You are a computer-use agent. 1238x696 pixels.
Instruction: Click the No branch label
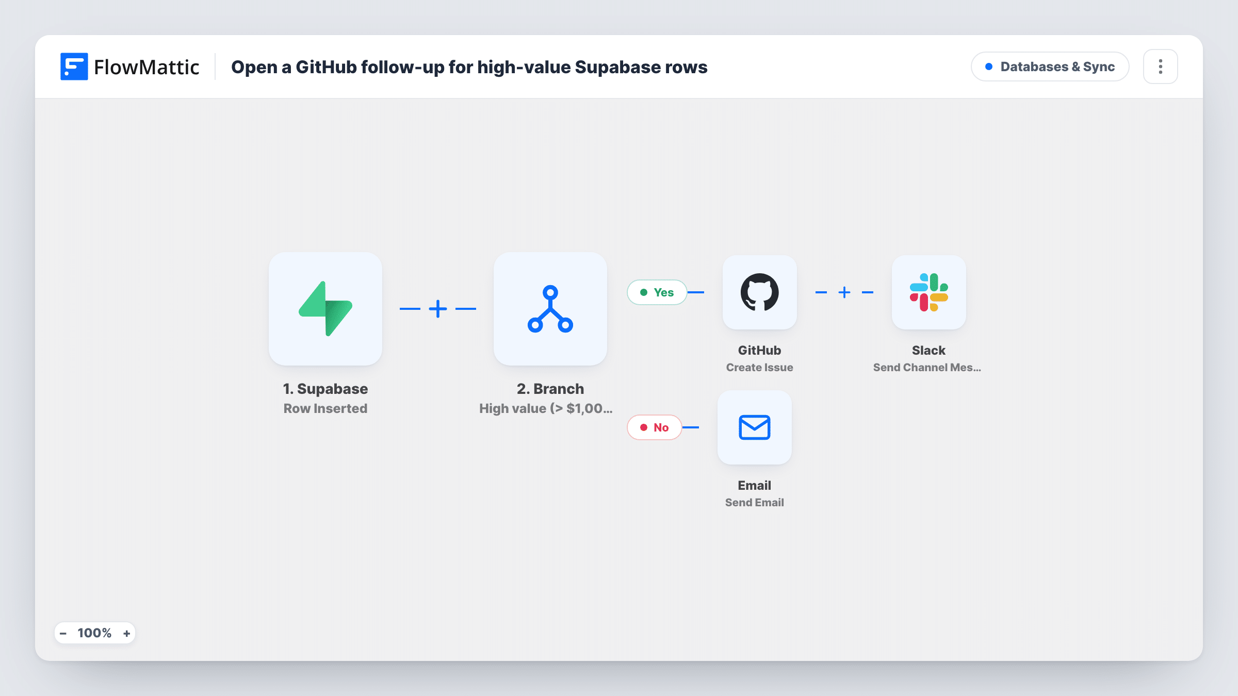tap(655, 427)
